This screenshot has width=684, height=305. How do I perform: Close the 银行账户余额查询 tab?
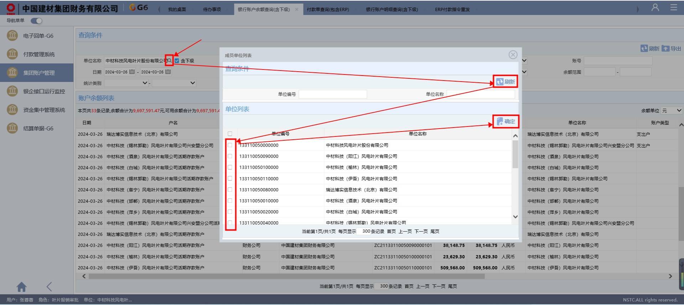click(x=297, y=10)
